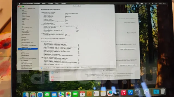
Task: Open the ENERGY STAR compliance link
Action: 100,75
